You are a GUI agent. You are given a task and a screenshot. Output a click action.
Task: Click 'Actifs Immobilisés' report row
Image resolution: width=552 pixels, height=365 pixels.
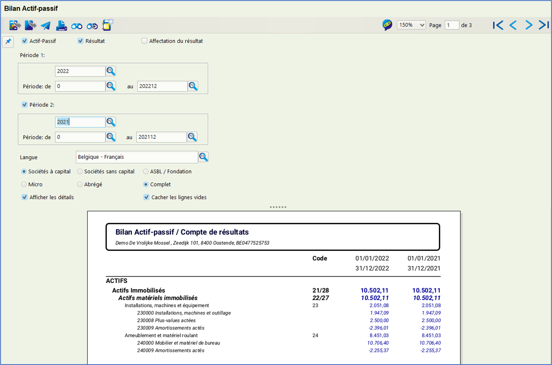139,290
